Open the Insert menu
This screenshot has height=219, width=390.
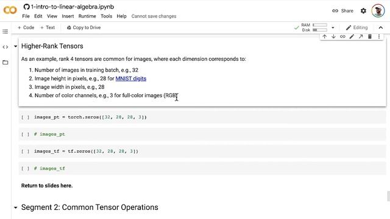pos(68,16)
